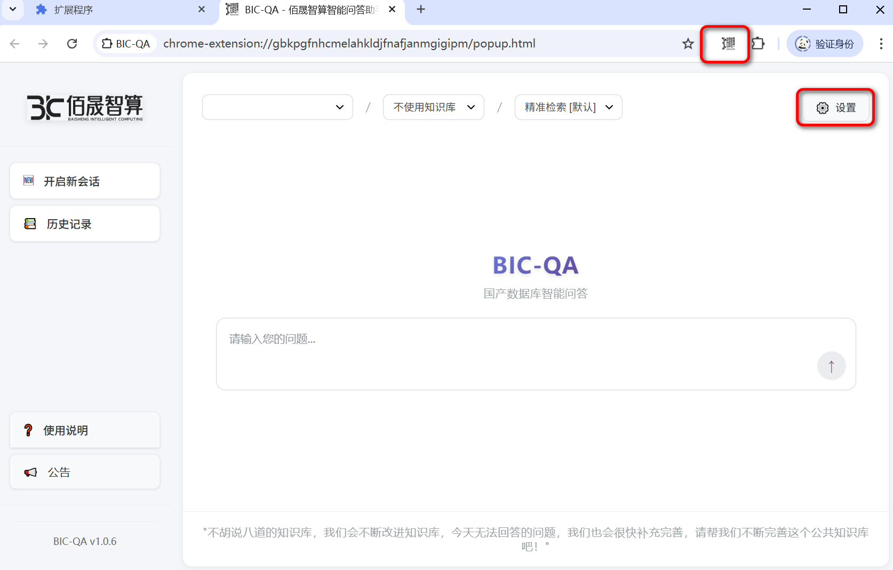Screen dimensions: 893x570
Task: Click the 佰晟智算 logo in sidebar
Action: point(85,107)
